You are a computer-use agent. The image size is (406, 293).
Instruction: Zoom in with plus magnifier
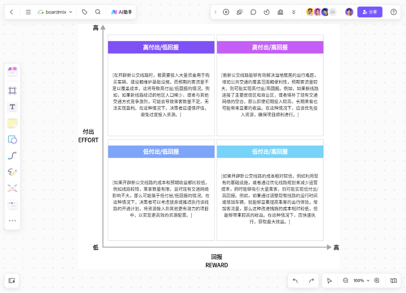coord(377,281)
